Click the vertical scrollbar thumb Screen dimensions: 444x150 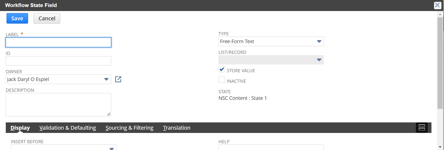(440, 63)
